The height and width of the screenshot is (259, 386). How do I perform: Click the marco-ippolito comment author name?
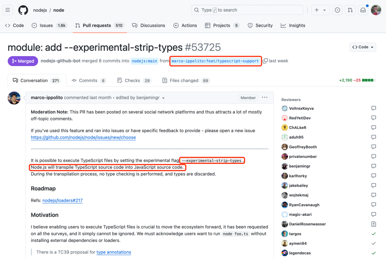46,98
